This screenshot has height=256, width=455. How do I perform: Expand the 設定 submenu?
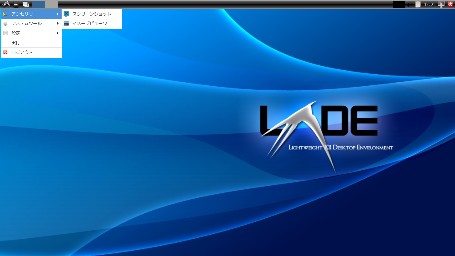pos(31,33)
